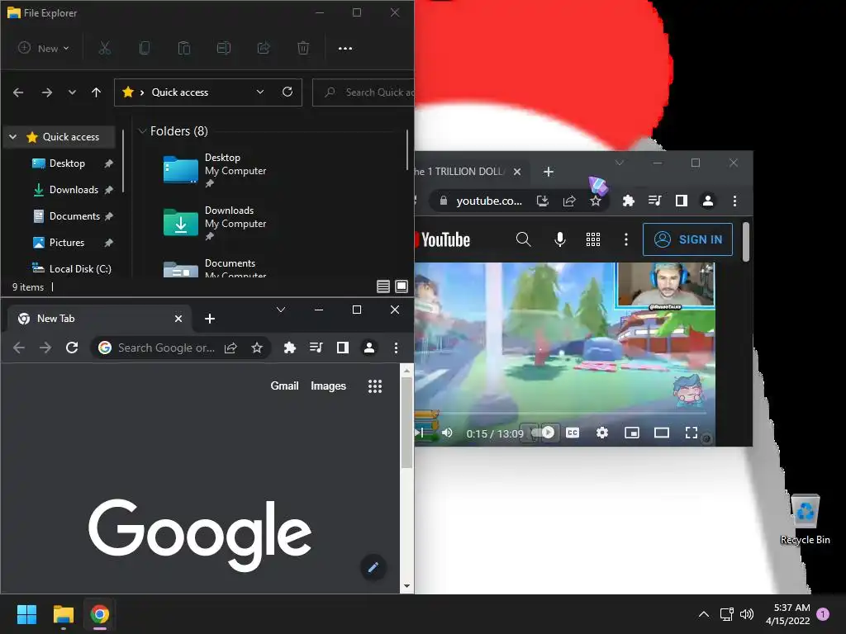Toggle the autoplay switch on the video
Viewport: 846px width, 634px height.
pos(541,433)
